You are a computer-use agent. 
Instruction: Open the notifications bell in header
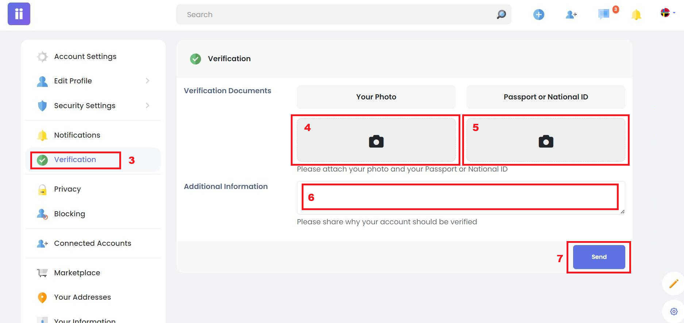tap(636, 15)
